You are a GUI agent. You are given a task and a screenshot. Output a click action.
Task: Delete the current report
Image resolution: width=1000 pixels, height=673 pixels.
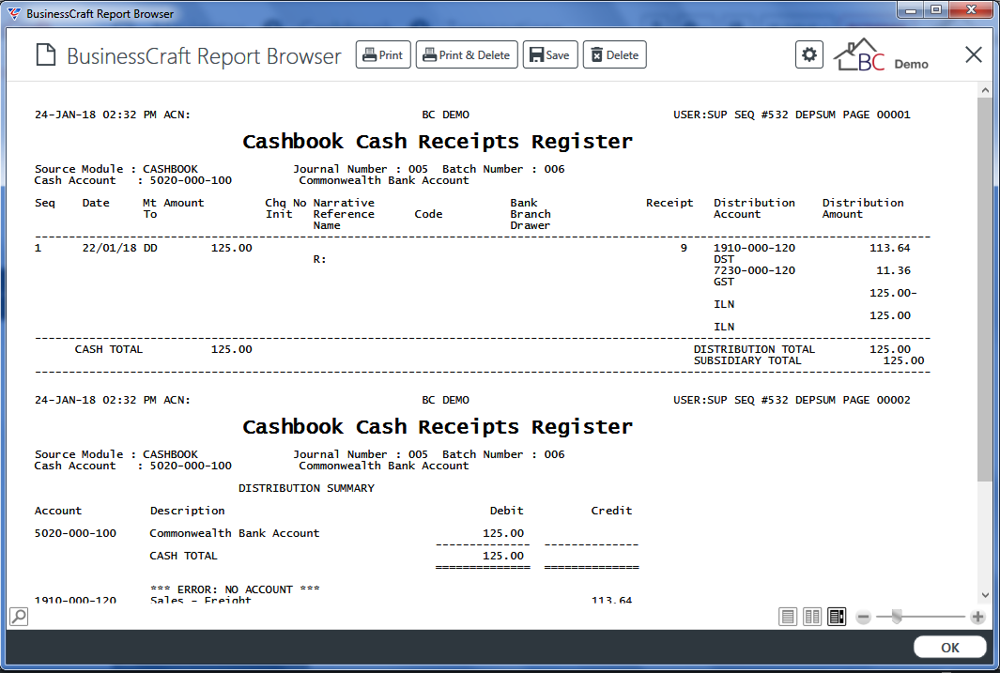click(615, 54)
